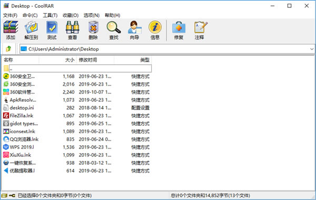
Task: Click file name gidot types...
Action: (24, 124)
